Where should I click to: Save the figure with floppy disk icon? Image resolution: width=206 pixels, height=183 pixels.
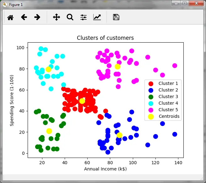pos(116,17)
